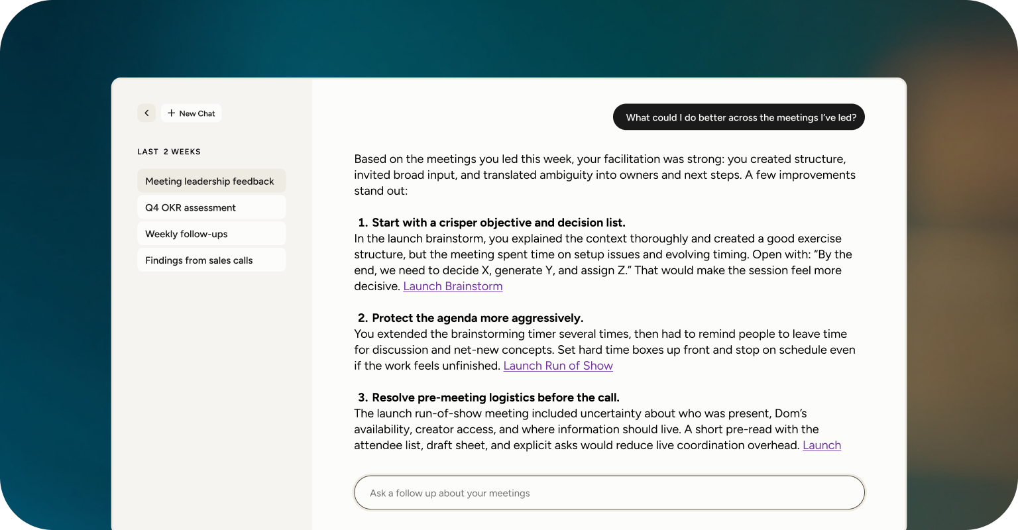Viewport: 1018px width, 530px height.
Task: Click the number 1 list marker
Action: [363, 223]
